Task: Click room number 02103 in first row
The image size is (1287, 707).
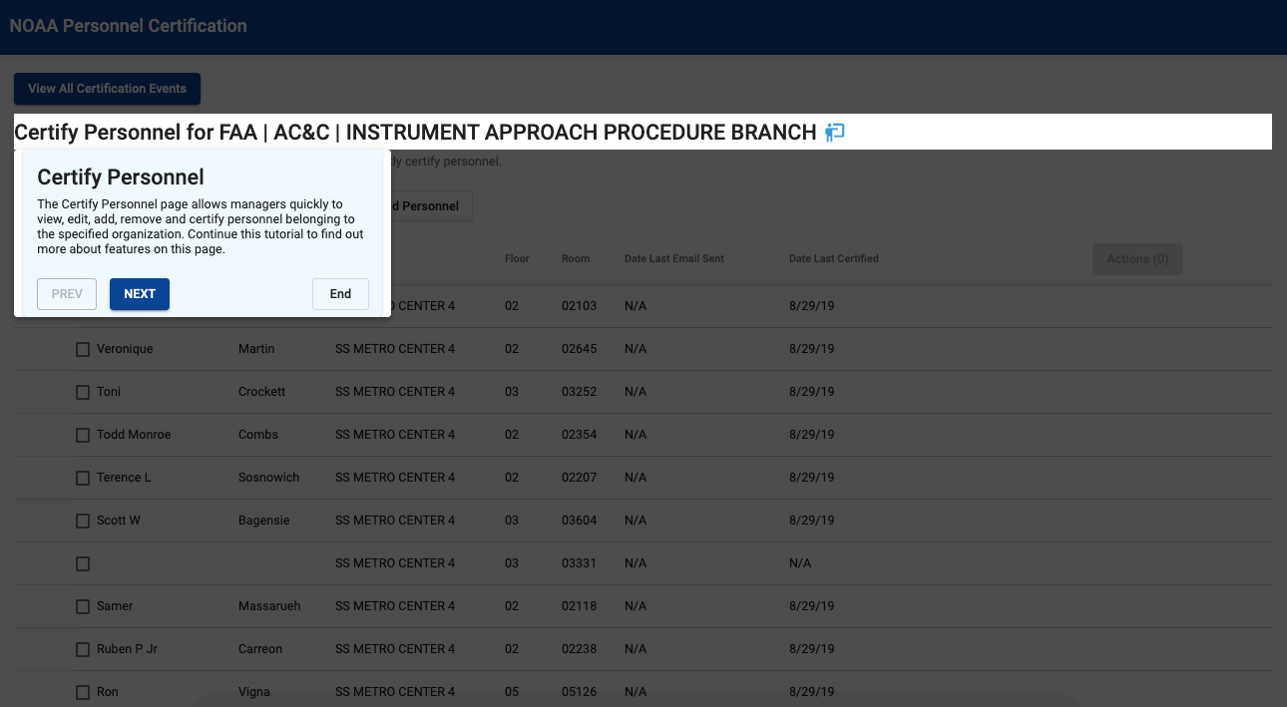Action: click(579, 306)
